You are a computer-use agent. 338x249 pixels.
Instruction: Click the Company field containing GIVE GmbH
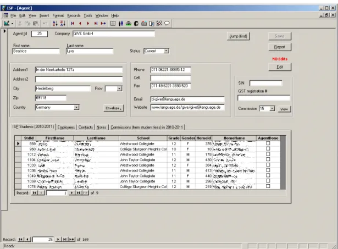[x=114, y=34]
